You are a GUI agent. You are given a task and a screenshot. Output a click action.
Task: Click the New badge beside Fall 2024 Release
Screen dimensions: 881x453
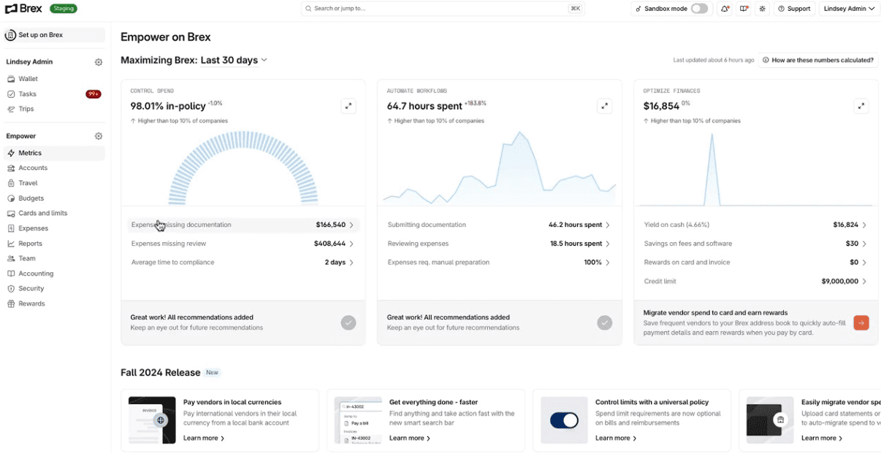tap(212, 373)
